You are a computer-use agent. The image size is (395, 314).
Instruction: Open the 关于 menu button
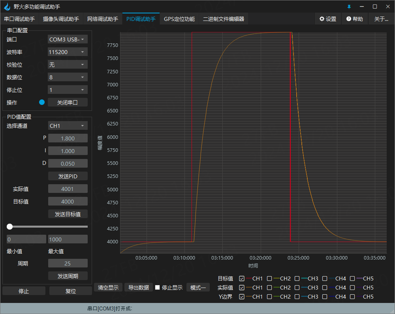(x=381, y=19)
